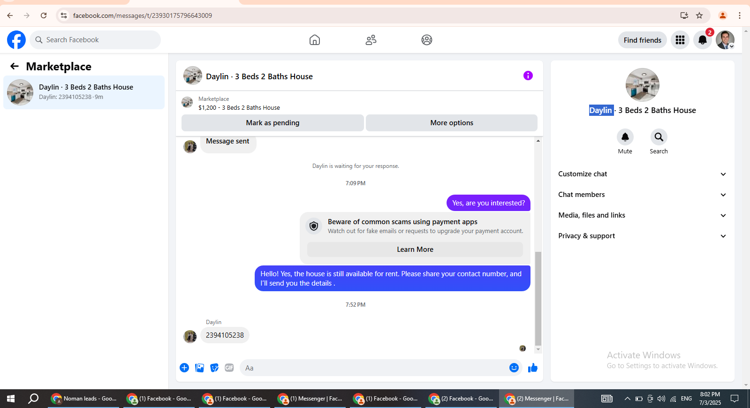Image resolution: width=750 pixels, height=408 pixels.
Task: Choose a sticker icon
Action: 214,368
